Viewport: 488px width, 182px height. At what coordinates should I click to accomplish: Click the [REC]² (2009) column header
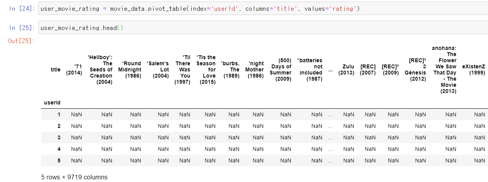(x=390, y=69)
